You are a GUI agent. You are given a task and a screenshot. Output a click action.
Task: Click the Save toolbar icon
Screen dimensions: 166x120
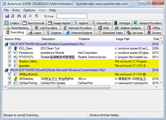point(7,16)
